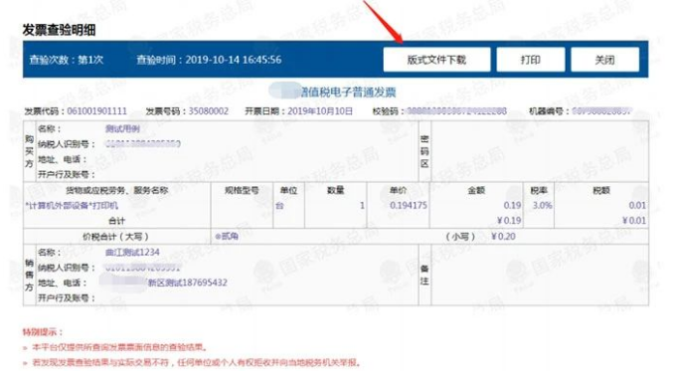Click the tax rate 3.0%
Viewport: 673px width, 382px height.
(543, 205)
